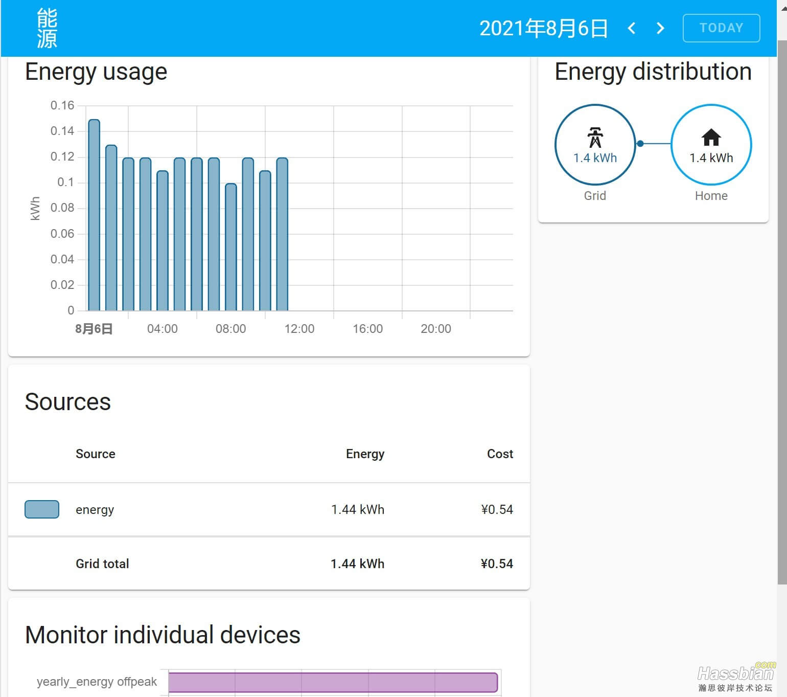Screen dimensions: 787x697
Task: Click the 2021年8月6日 date text
Action: coord(544,28)
